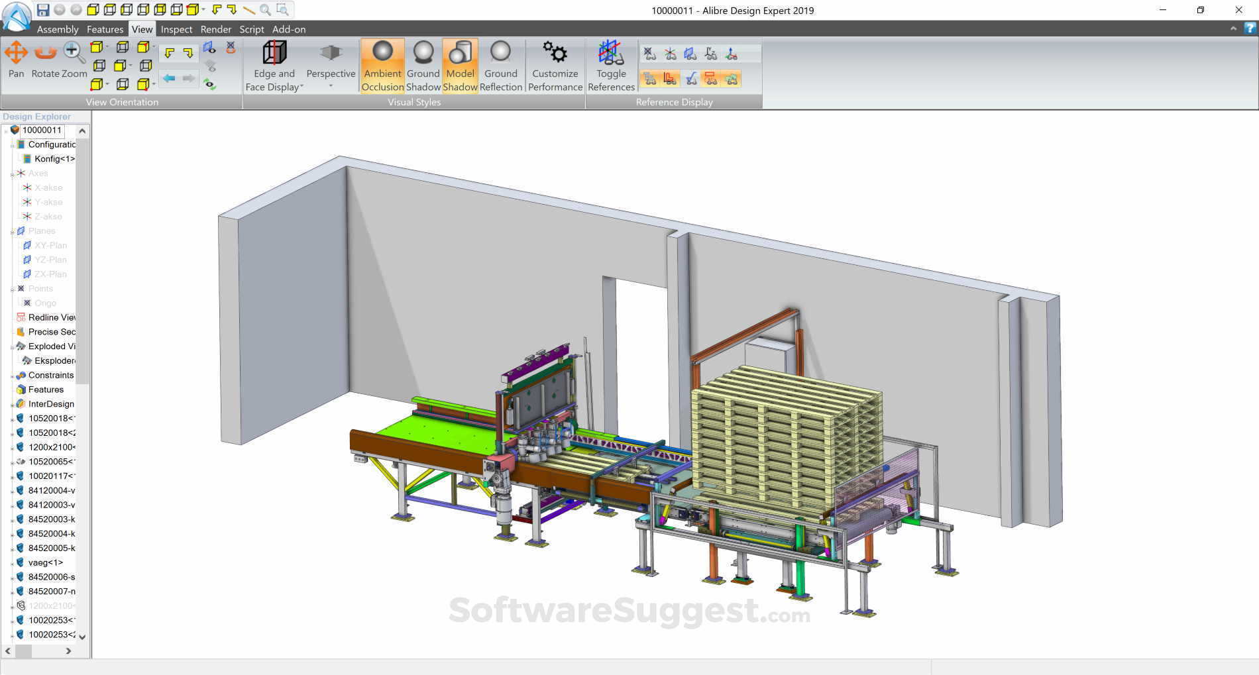Click the Save icon in quick access toolbar
Image resolution: width=1259 pixels, height=675 pixels.
point(44,9)
